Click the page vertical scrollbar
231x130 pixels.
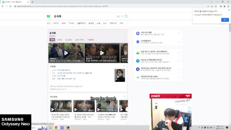(230, 28)
